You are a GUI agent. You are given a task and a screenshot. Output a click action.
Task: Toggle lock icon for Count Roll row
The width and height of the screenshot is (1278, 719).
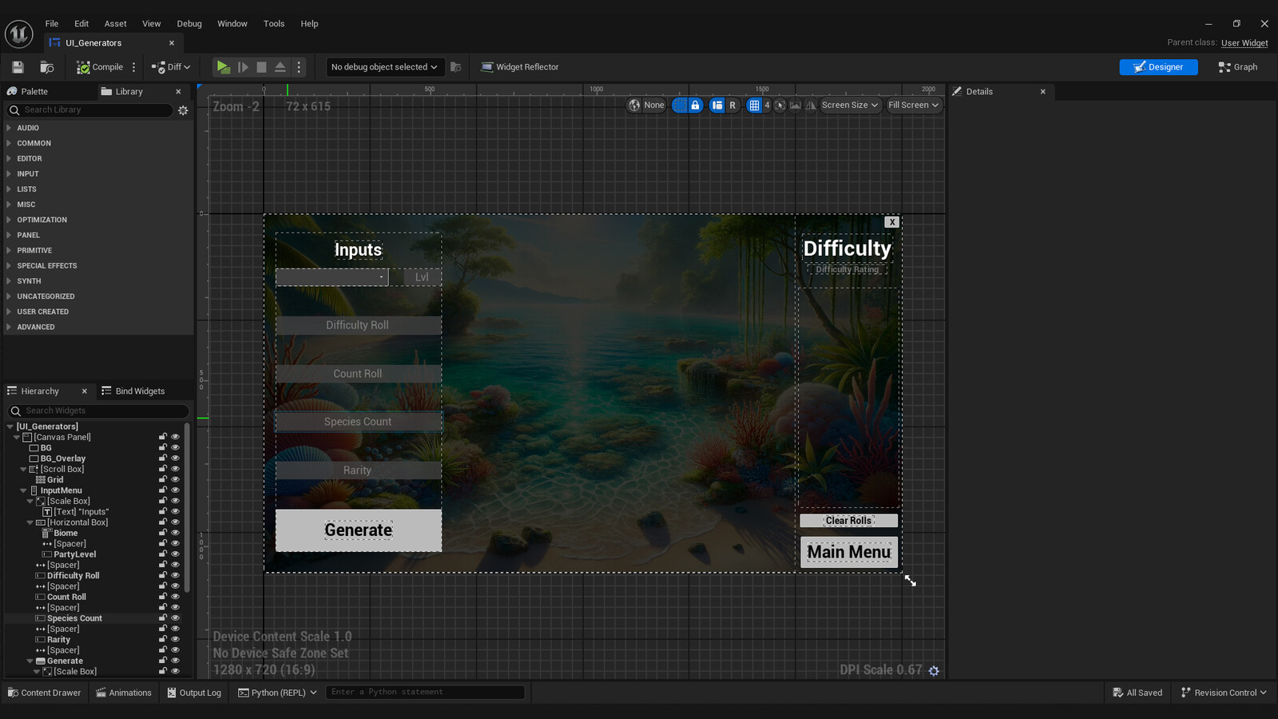[x=163, y=597]
